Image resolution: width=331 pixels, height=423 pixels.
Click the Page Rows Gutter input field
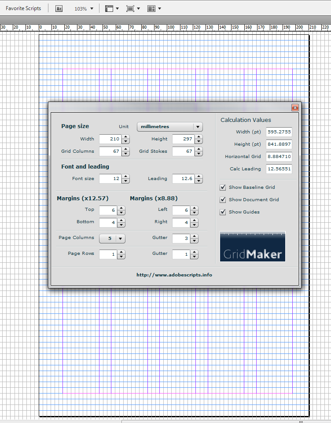[x=181, y=254]
